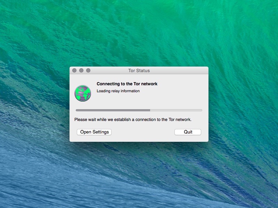The image size is (278, 208).
Task: Click the "Connecting to the Tor network" heading
Action: [x=127, y=84]
